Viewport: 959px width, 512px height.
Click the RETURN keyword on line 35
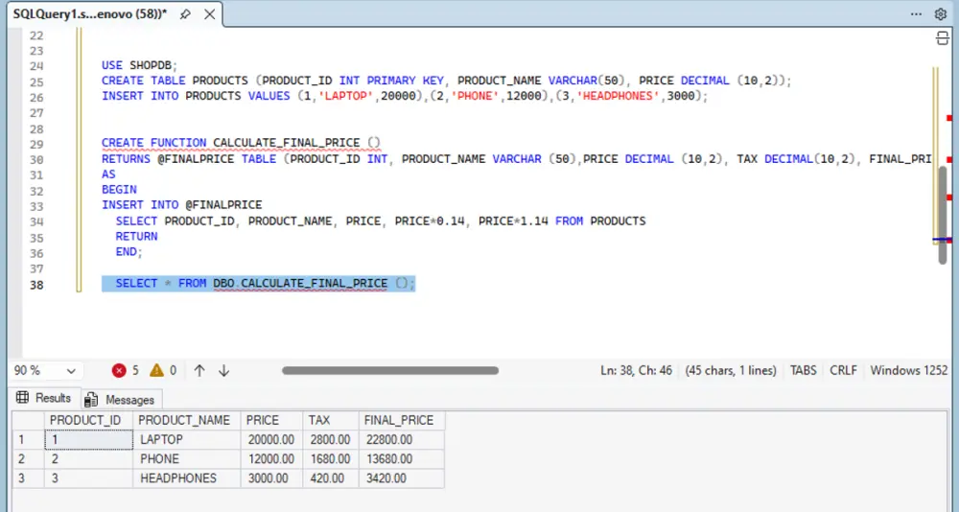136,236
